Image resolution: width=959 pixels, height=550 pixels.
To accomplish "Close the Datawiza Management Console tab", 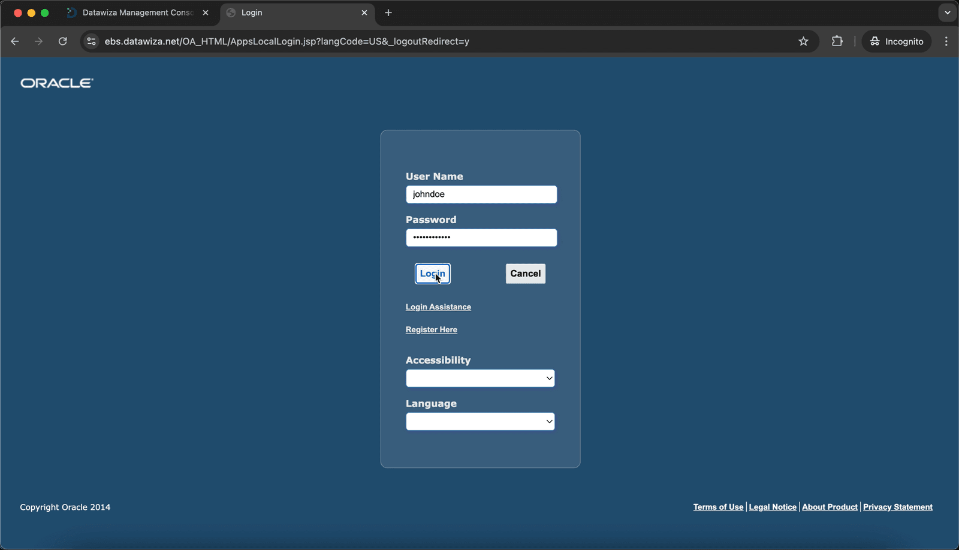I will (205, 13).
